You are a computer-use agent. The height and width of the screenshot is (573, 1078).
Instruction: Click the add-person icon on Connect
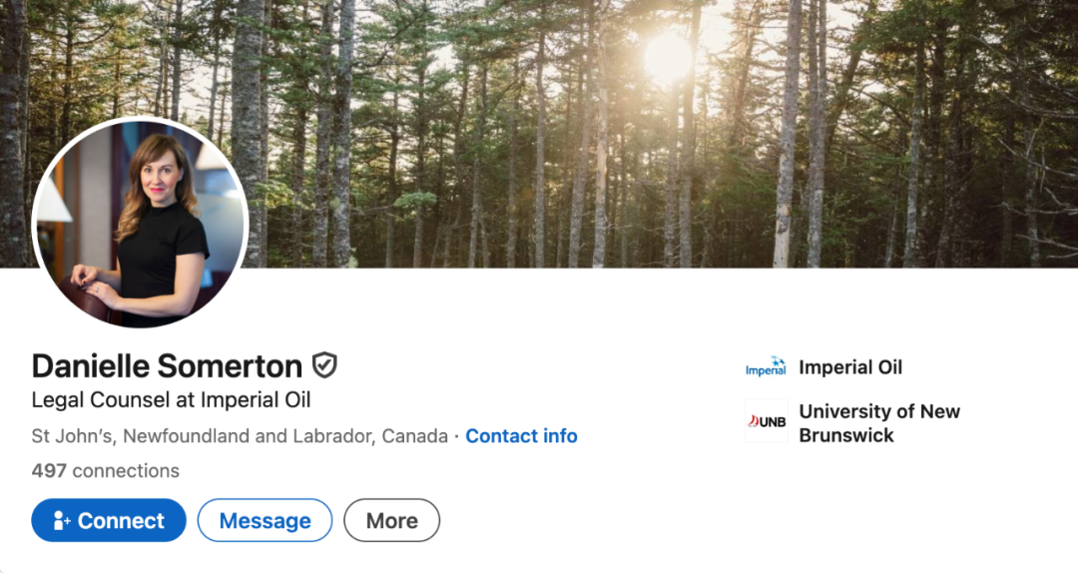click(62, 520)
